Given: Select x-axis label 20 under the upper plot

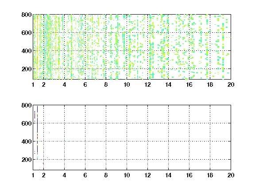Looking at the screenshot, I should [231, 84].
